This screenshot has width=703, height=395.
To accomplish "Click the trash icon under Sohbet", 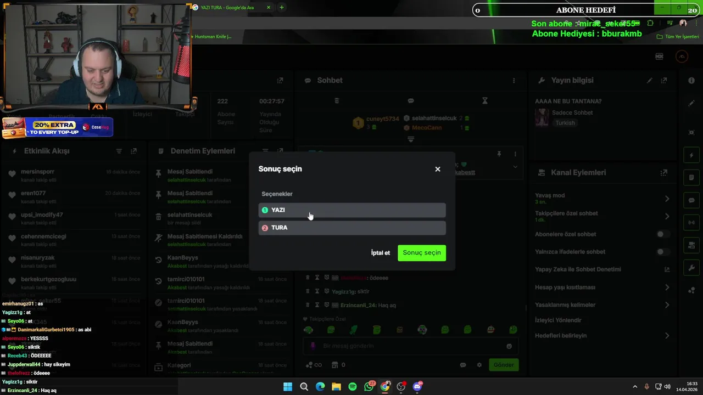I will click(337, 101).
